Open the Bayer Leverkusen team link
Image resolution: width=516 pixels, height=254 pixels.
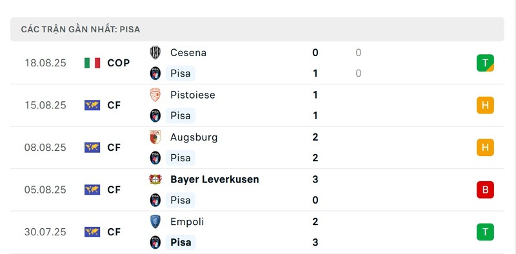[x=215, y=179]
